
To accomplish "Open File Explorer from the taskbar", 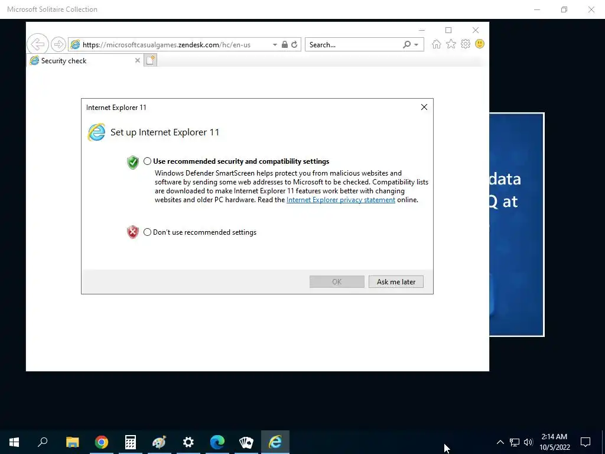I will [72, 442].
